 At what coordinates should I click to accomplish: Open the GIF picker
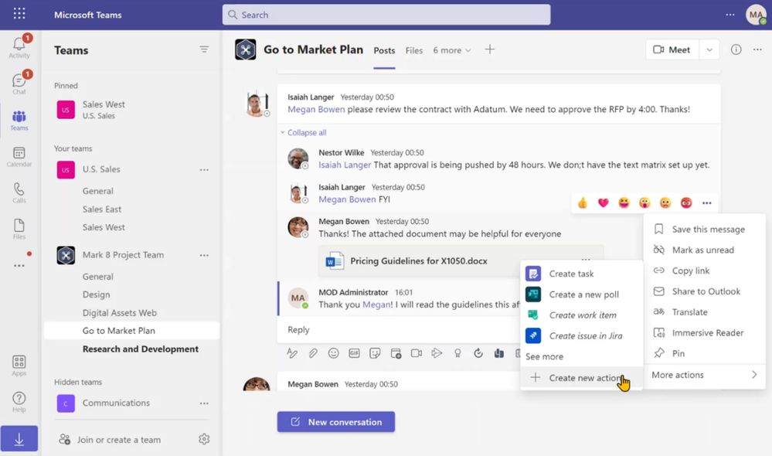354,353
